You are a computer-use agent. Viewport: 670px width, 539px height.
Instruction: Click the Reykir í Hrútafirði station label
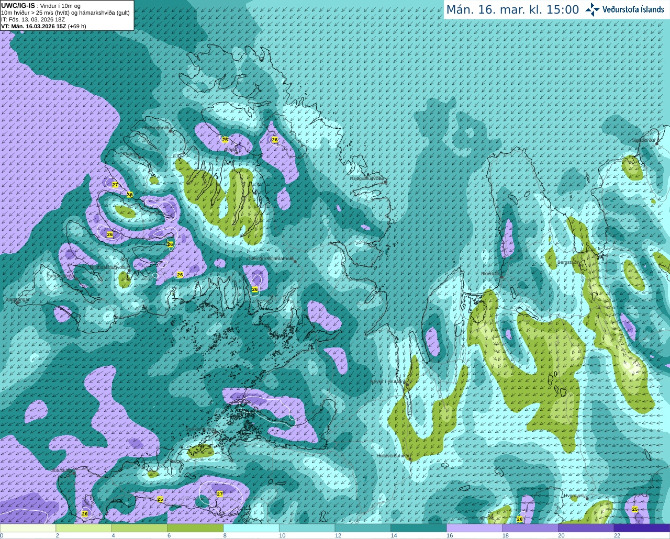pyautogui.click(x=387, y=381)
